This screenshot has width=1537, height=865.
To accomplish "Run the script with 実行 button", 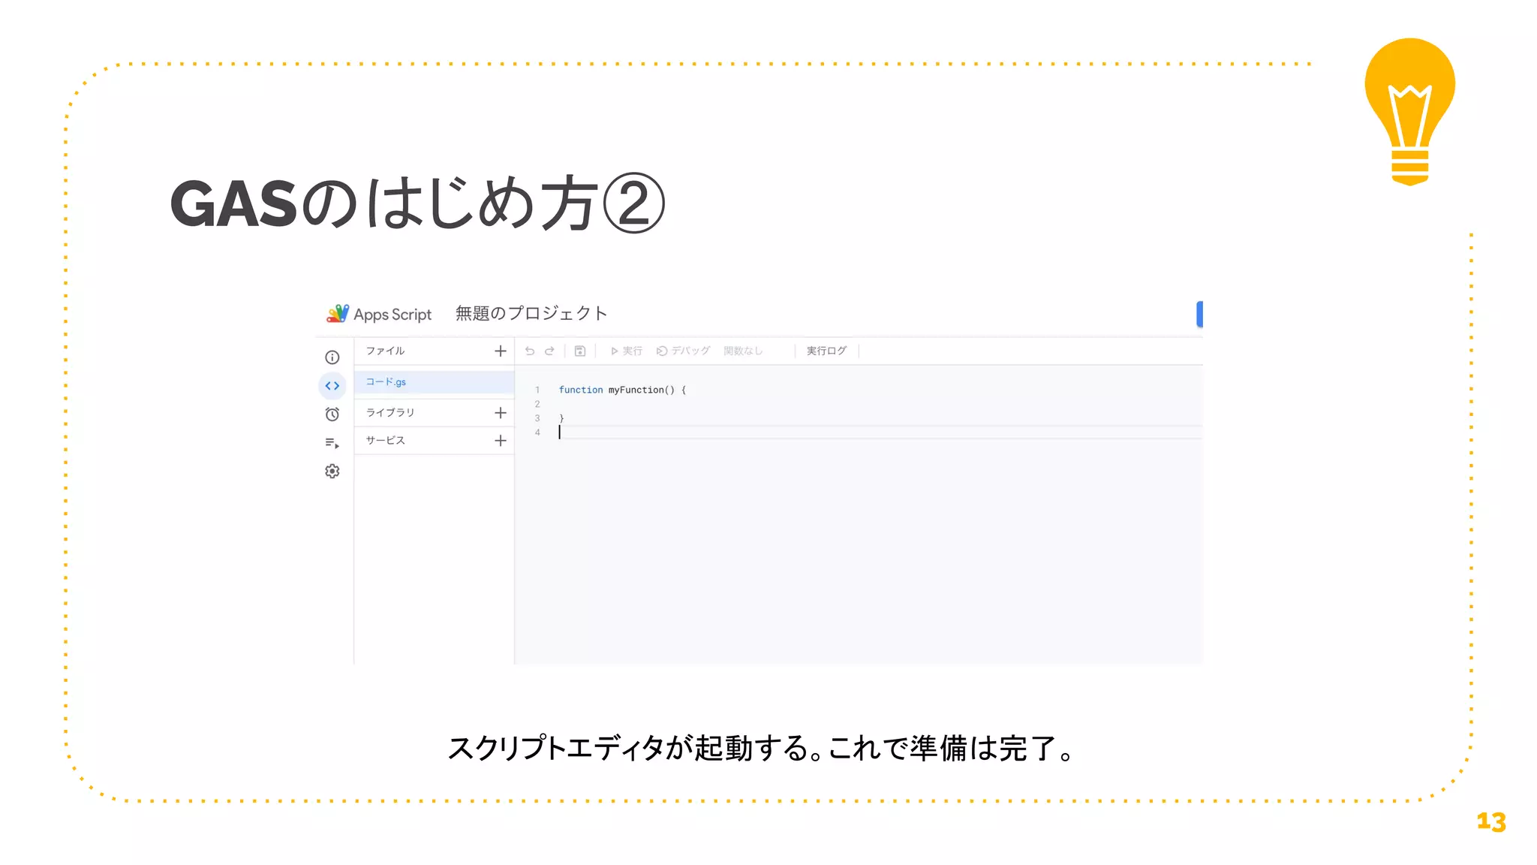I will coord(627,351).
